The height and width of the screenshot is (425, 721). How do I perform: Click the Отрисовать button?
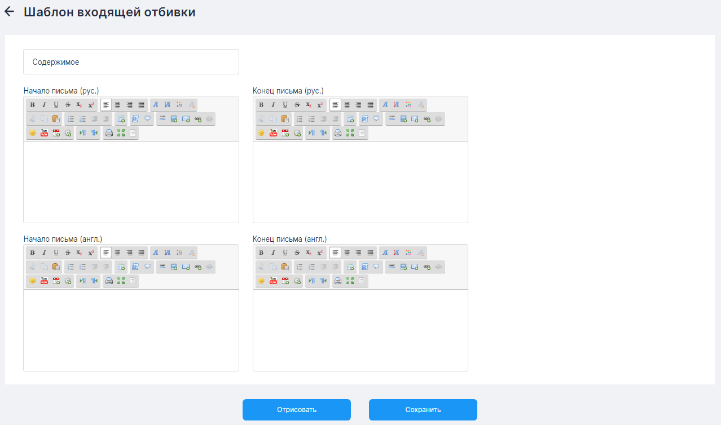click(x=296, y=410)
